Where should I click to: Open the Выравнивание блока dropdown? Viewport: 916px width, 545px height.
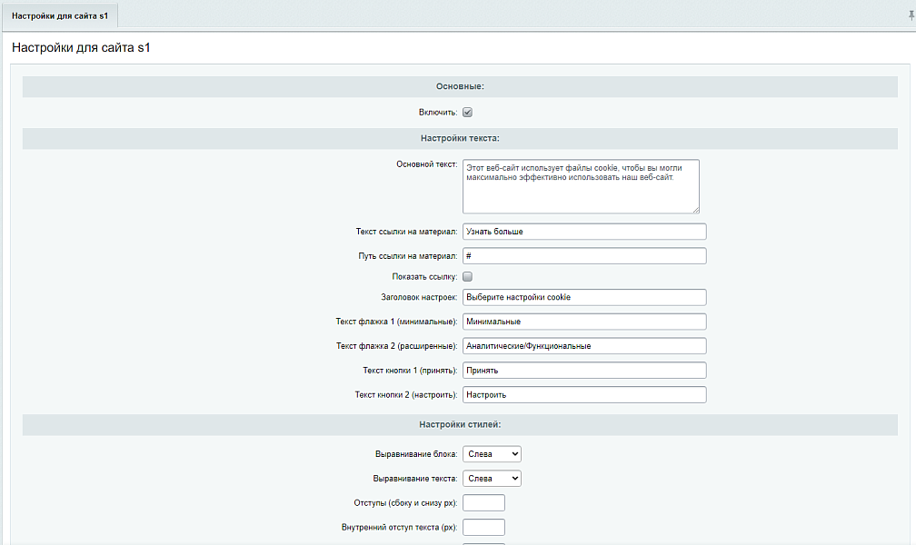(492, 453)
